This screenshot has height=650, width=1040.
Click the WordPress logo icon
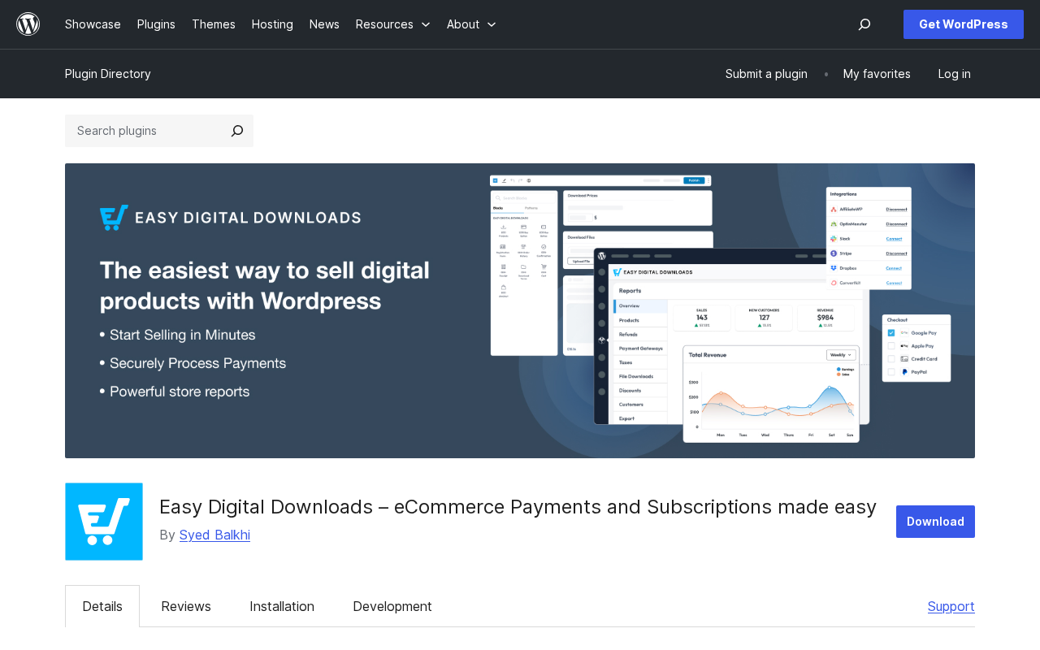pyautogui.click(x=28, y=24)
